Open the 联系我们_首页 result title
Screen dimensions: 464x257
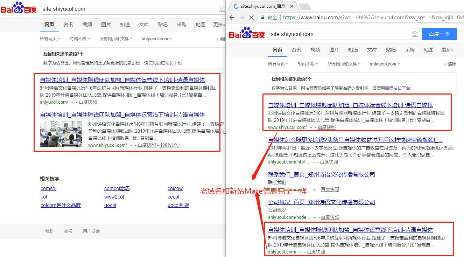[322, 174]
